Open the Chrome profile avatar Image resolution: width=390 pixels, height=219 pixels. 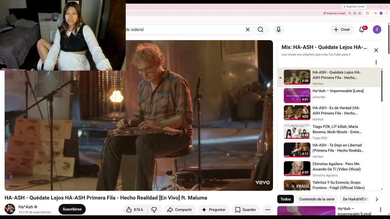pyautogui.click(x=381, y=13)
